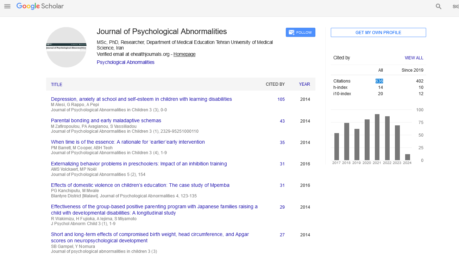Click citation count 29
Screen dimensions: 459x256
pyautogui.click(x=282, y=207)
